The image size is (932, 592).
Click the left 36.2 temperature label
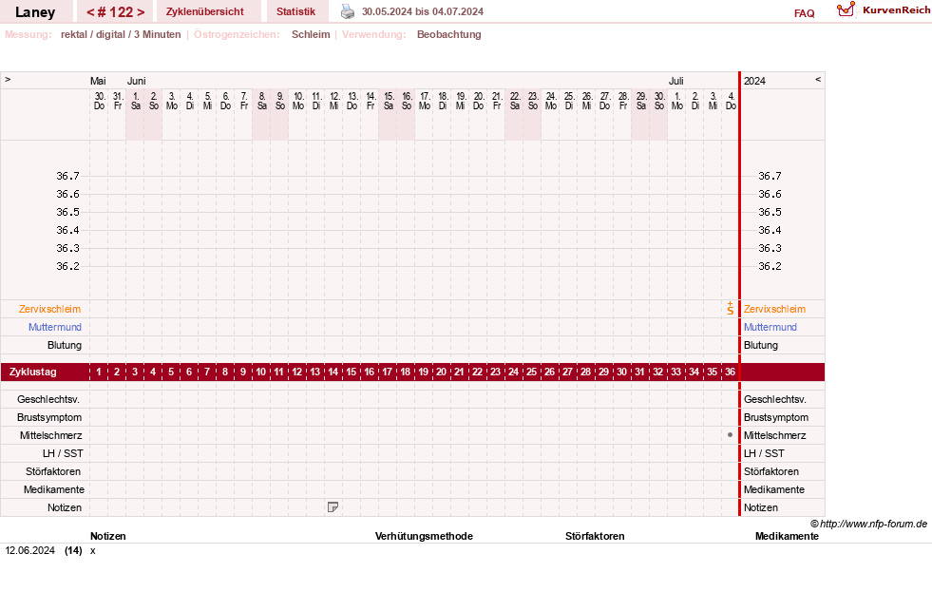click(x=67, y=266)
